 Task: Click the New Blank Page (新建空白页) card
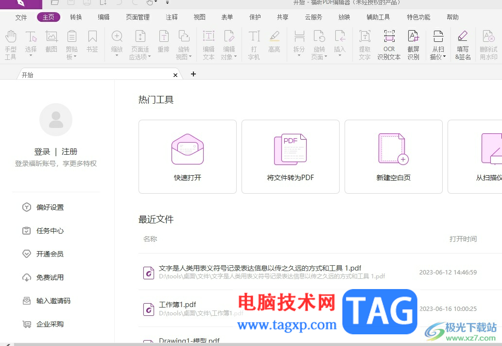394,157
